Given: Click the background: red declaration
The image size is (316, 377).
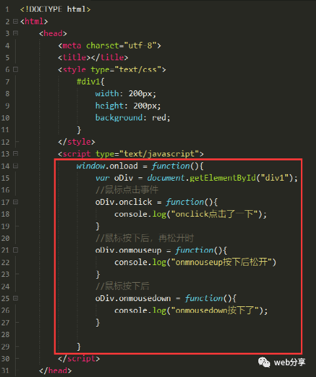Looking at the screenshot, I should coord(132,118).
